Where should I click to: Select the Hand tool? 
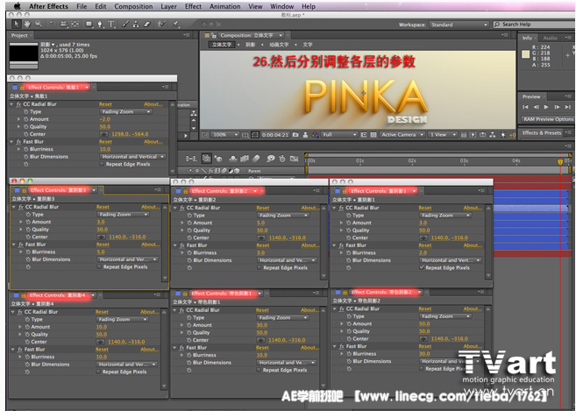(x=27, y=24)
